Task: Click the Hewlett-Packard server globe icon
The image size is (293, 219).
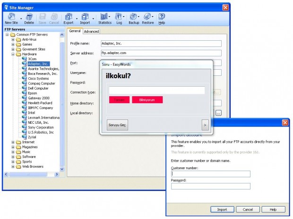Action: point(24,102)
